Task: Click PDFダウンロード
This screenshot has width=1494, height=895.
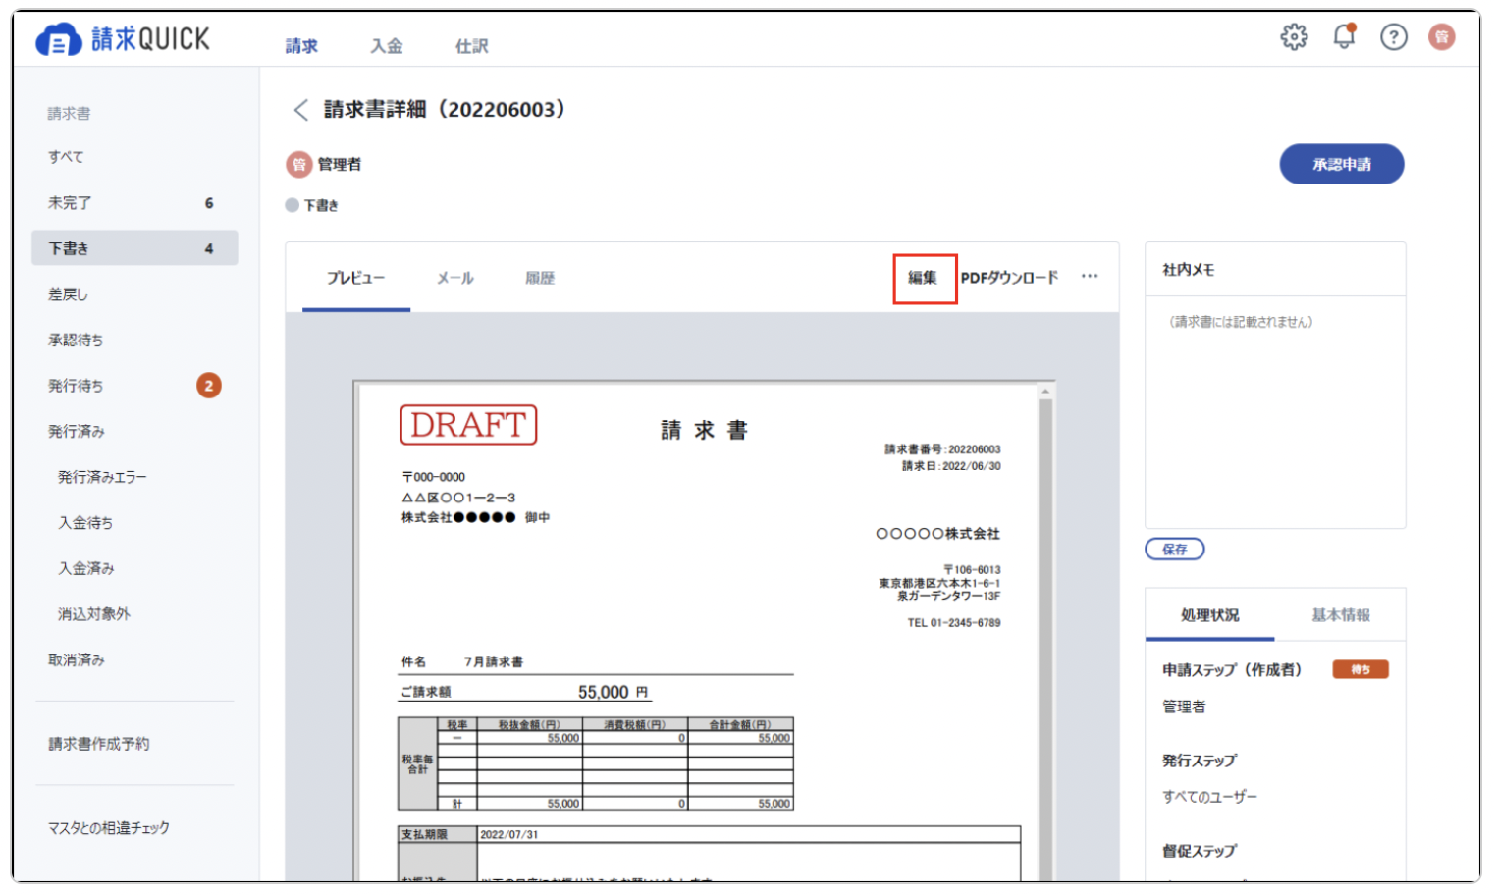Action: coord(1009,278)
